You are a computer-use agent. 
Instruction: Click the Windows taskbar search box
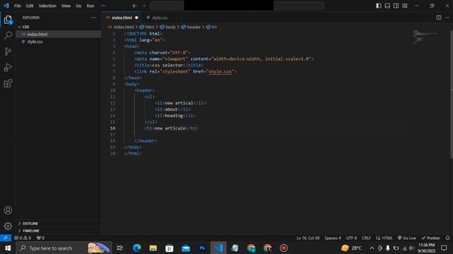coord(64,248)
